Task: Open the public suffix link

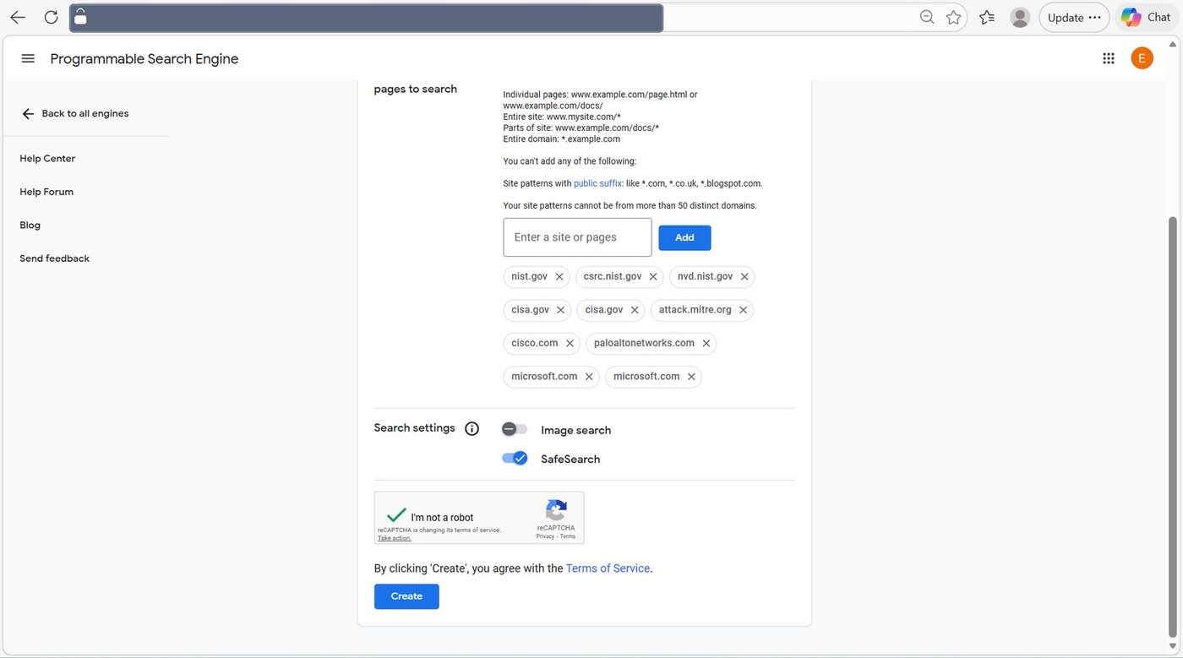Action: 597,183
